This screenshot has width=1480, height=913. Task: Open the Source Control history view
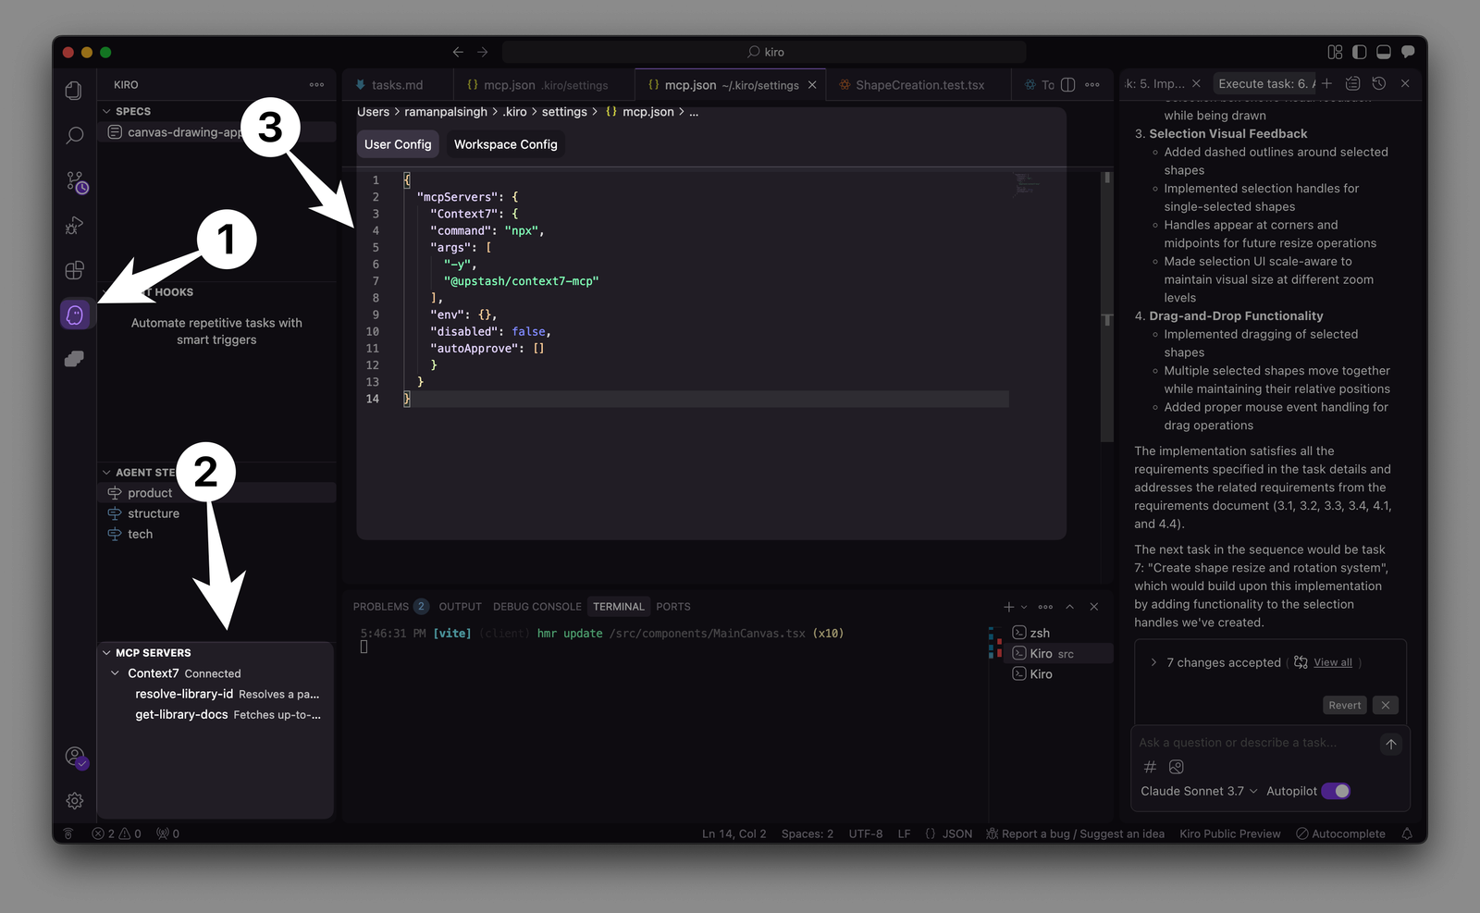click(x=74, y=181)
